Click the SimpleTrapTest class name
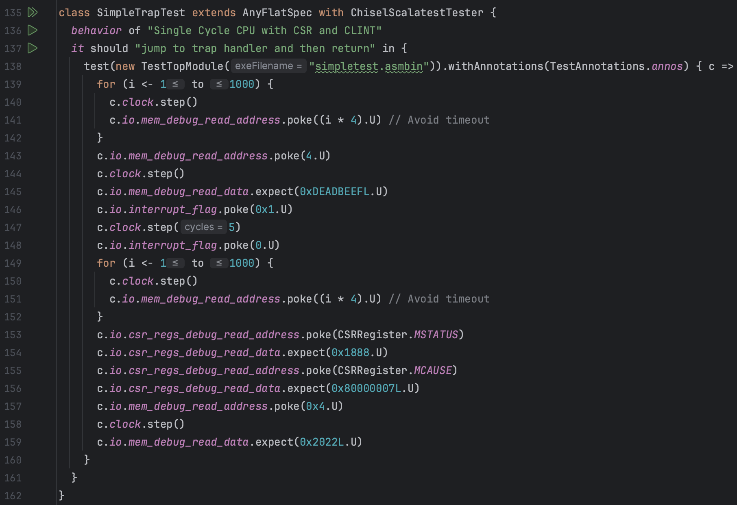This screenshot has height=505, width=737. 141,13
